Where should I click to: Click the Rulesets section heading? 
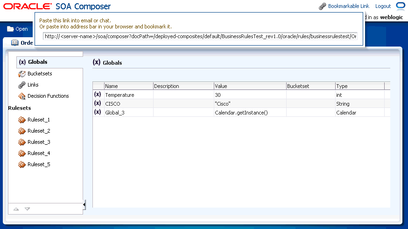coord(20,108)
